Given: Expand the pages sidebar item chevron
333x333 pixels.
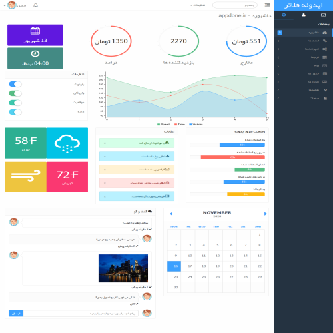Looking at the screenshot, I should 278,98.
